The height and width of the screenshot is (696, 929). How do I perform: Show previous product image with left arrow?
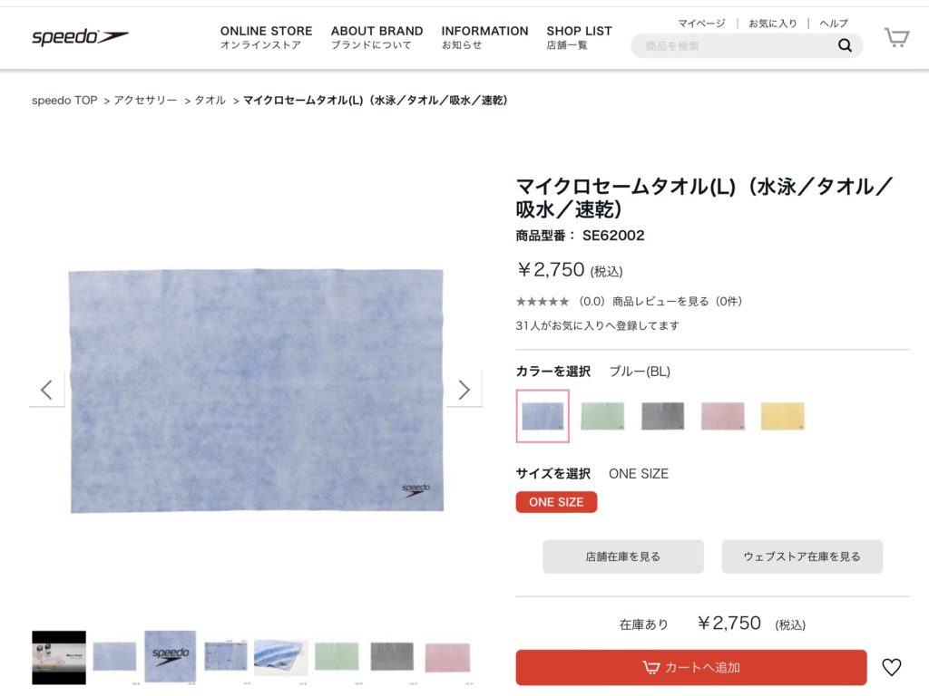coord(47,390)
